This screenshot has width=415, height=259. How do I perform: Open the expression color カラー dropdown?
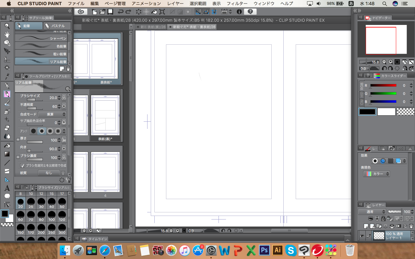pos(376,174)
